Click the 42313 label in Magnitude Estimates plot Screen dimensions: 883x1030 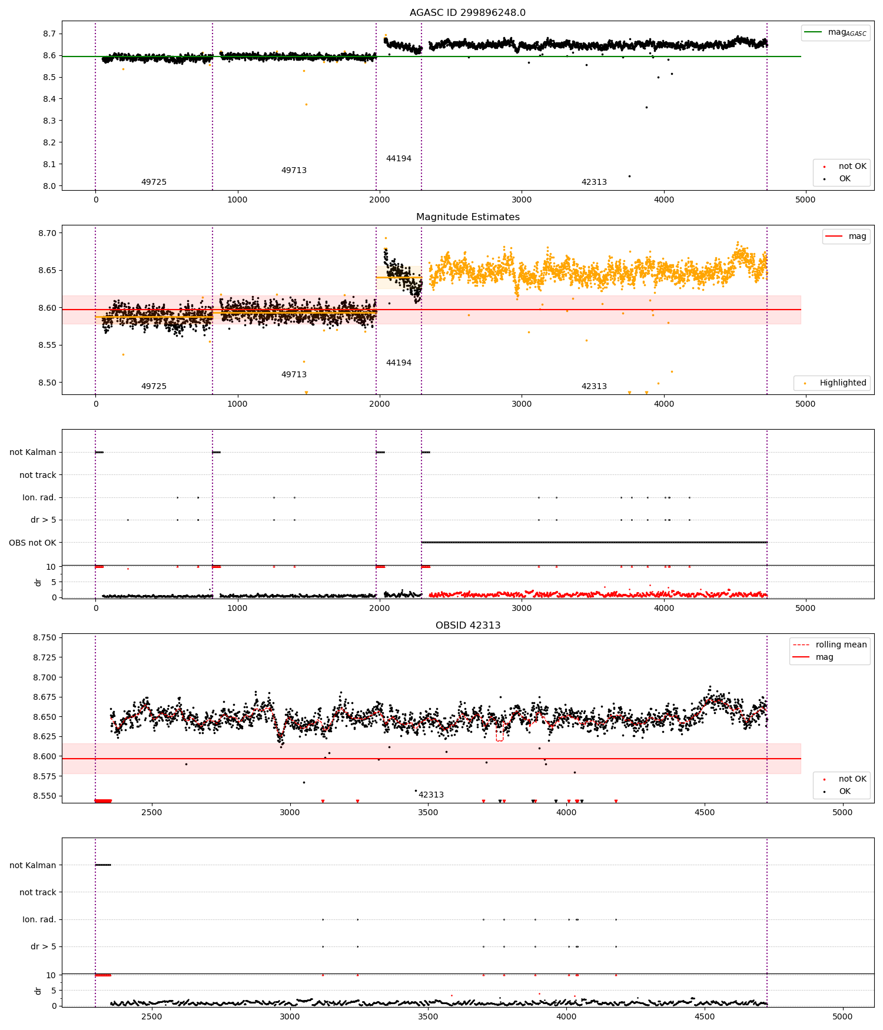(x=594, y=386)
